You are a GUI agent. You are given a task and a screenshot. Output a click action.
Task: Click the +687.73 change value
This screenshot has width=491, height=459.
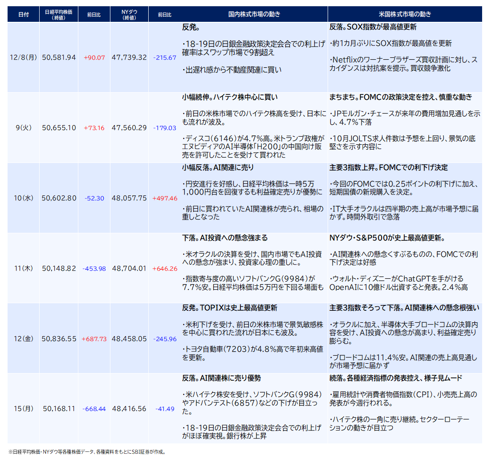(x=94, y=339)
